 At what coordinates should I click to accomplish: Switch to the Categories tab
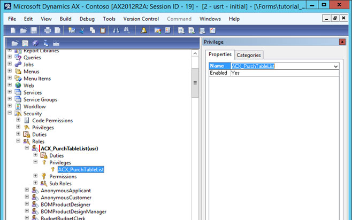click(249, 54)
